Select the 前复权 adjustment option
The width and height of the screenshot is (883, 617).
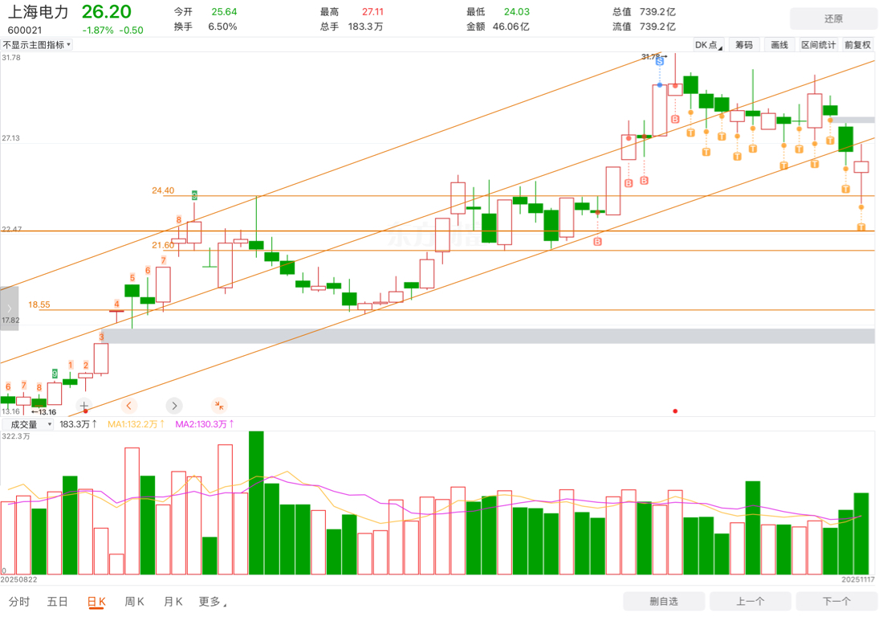click(857, 45)
